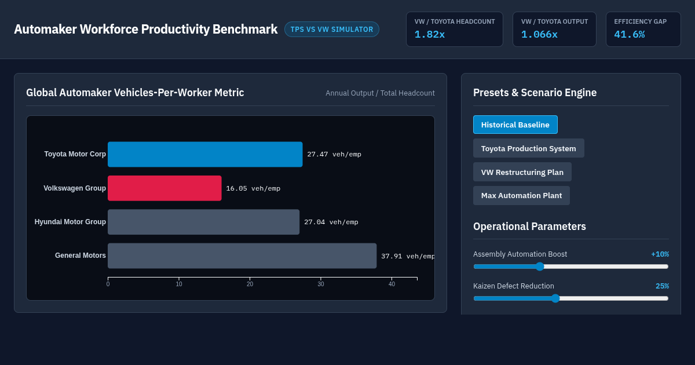Click the Automaker Workforce Productivity Benchmark title
This screenshot has height=365, width=695.
(146, 30)
